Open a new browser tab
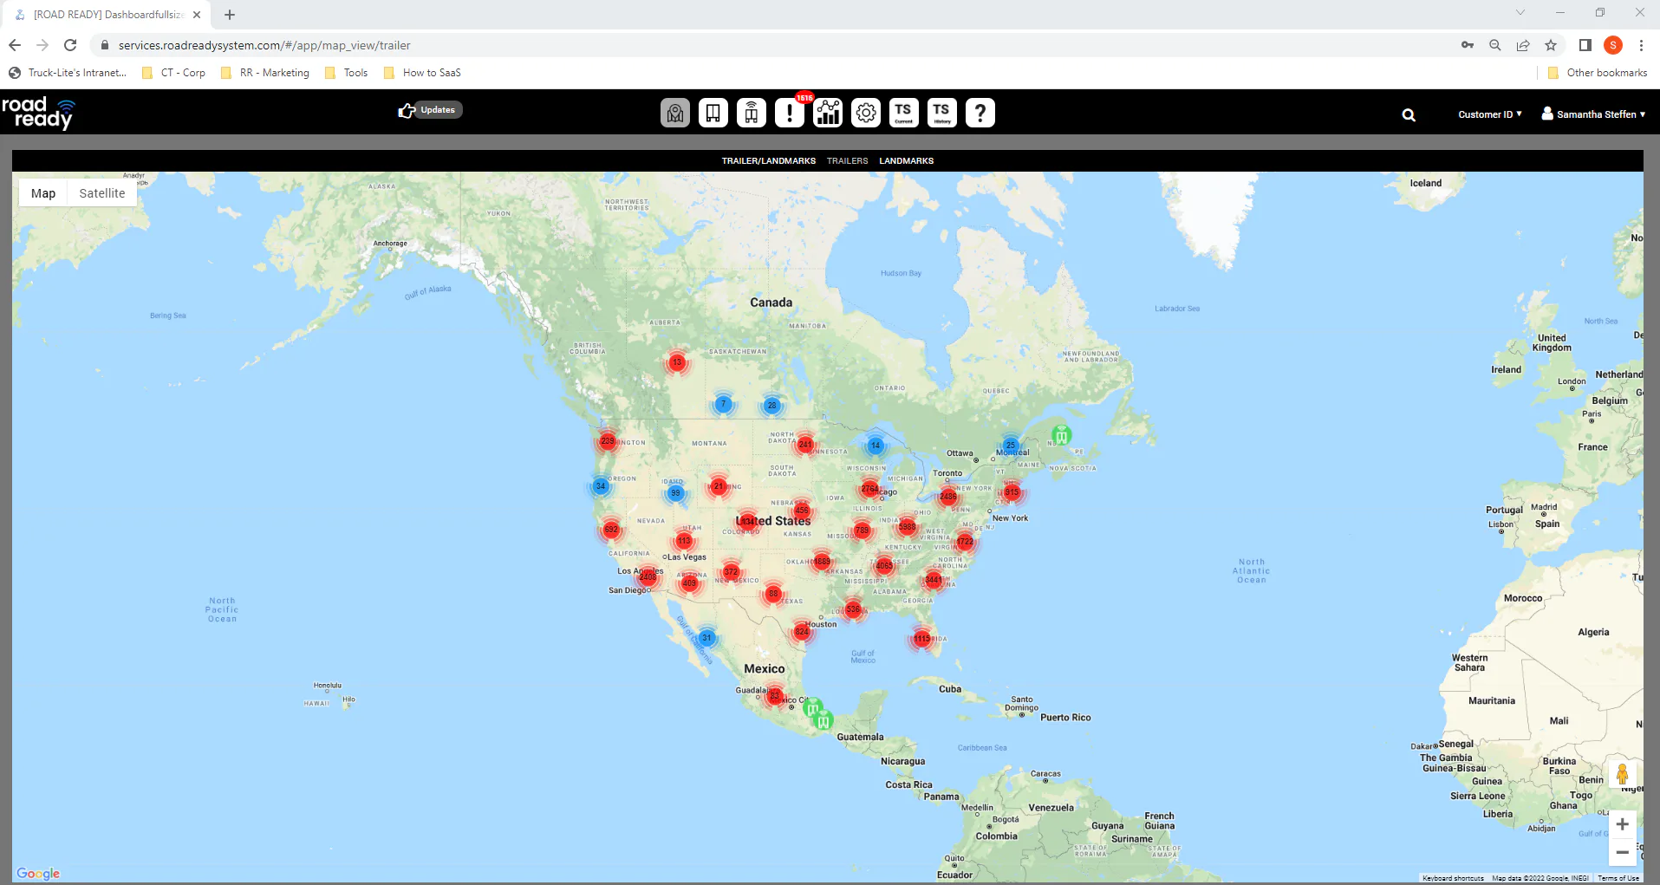Viewport: 1660px width, 885px height. pos(230,15)
